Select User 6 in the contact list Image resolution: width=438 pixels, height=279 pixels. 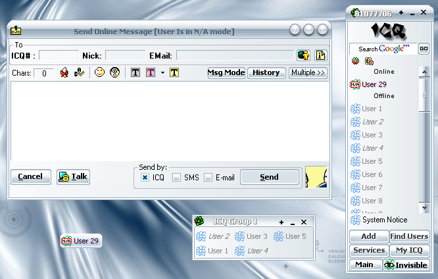click(x=366, y=174)
